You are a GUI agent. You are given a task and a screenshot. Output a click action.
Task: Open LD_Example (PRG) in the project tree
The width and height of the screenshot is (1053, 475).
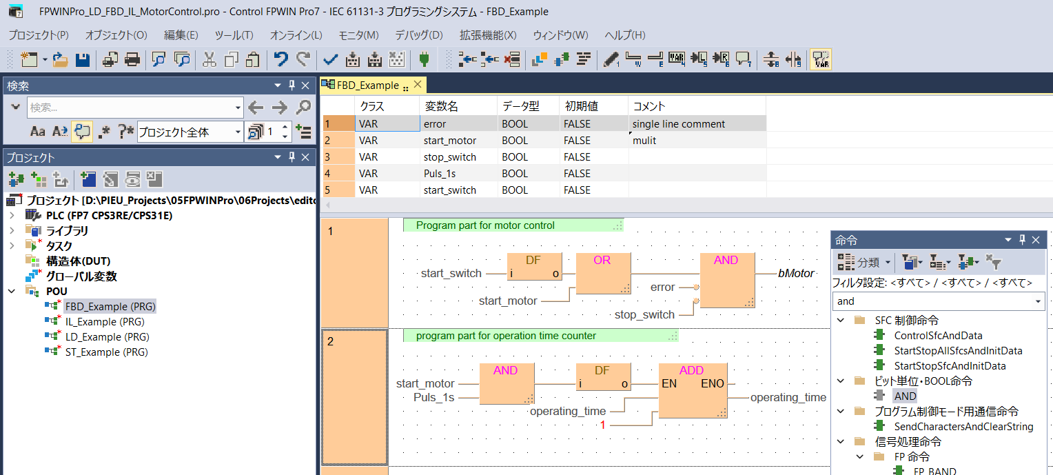click(x=107, y=337)
